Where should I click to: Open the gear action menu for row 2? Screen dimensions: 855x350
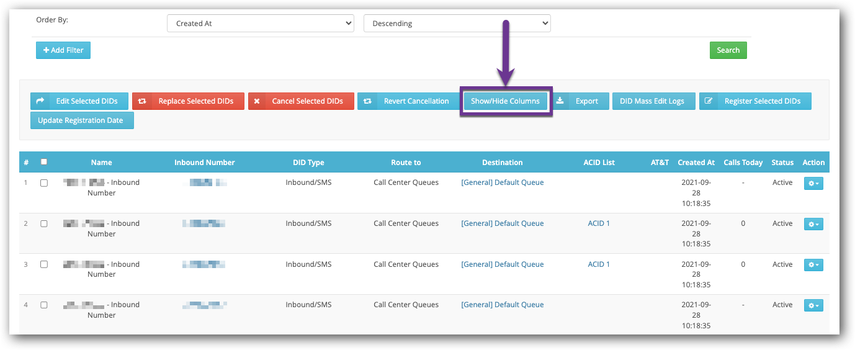pos(813,224)
